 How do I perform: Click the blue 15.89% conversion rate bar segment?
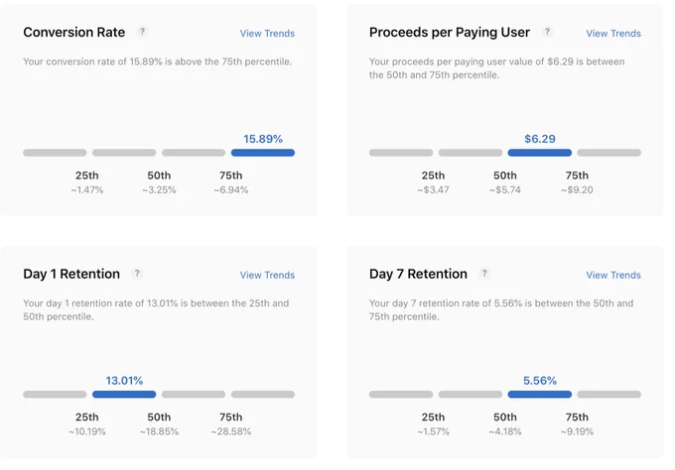(263, 153)
